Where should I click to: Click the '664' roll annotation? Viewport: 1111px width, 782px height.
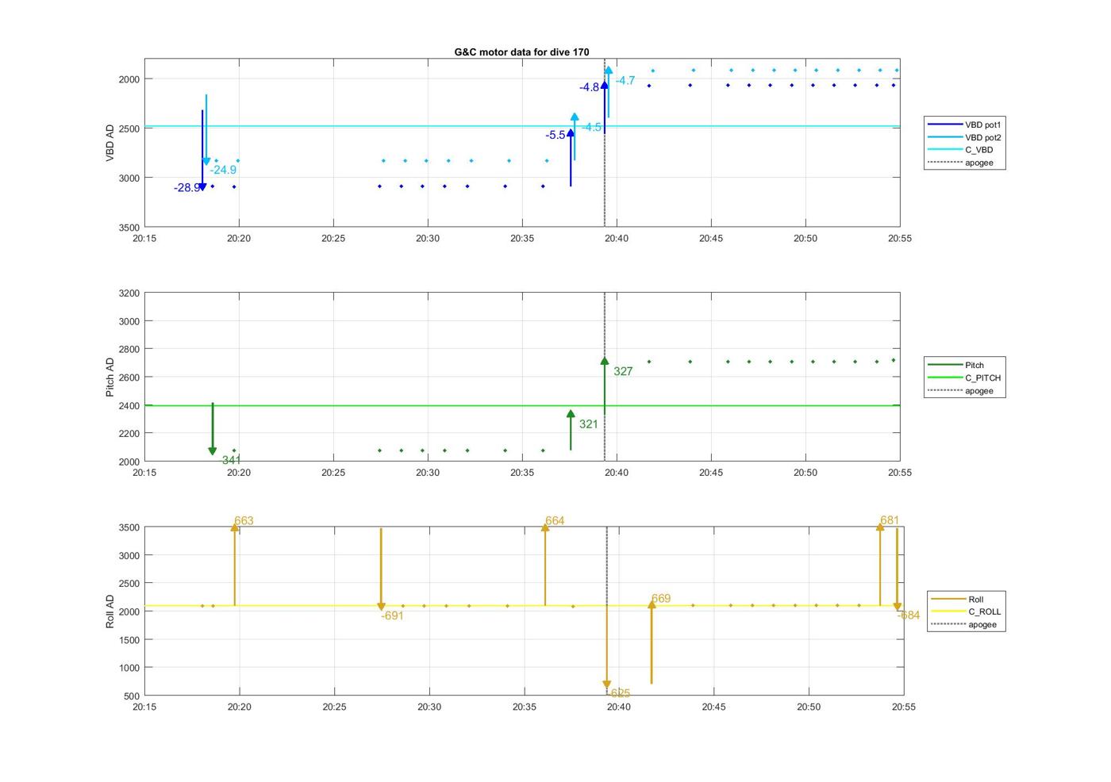555,521
